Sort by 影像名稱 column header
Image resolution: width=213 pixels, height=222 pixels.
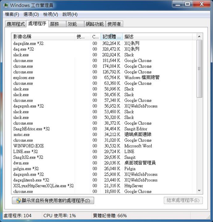point(43,37)
